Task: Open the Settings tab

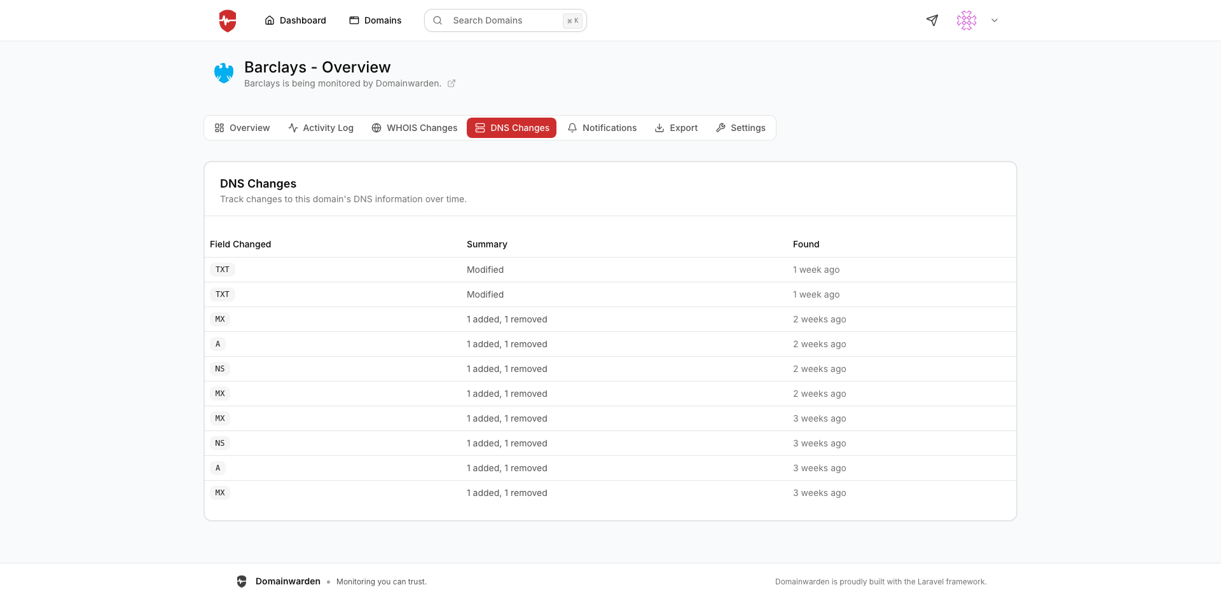Action: coord(741,128)
